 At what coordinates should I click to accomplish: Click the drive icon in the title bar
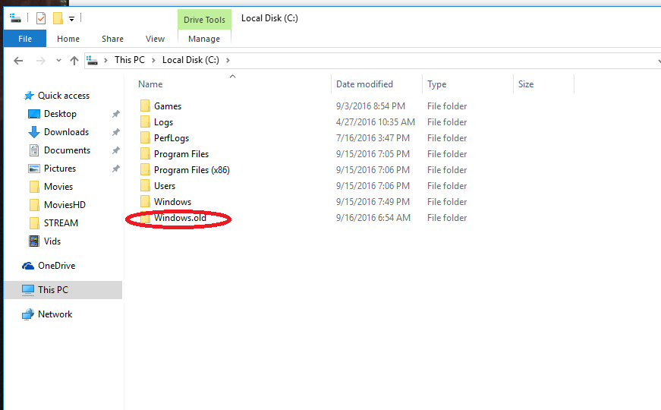click(x=16, y=18)
